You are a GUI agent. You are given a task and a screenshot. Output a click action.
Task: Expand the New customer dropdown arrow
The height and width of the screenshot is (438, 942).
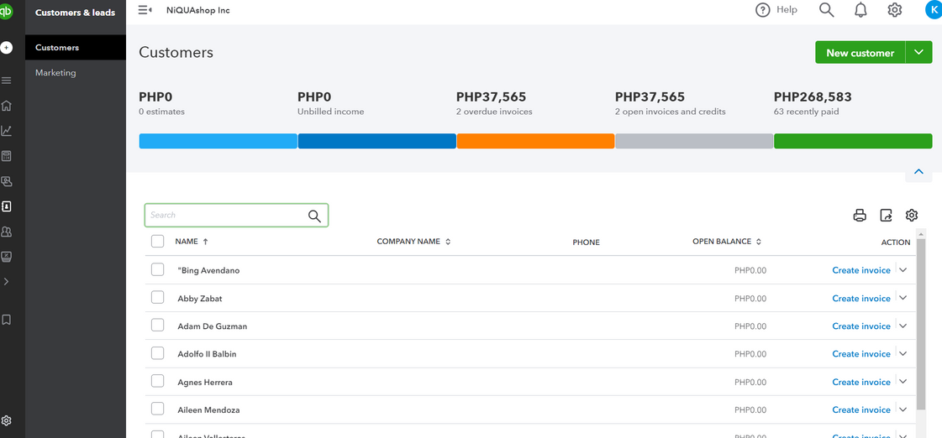pos(918,52)
